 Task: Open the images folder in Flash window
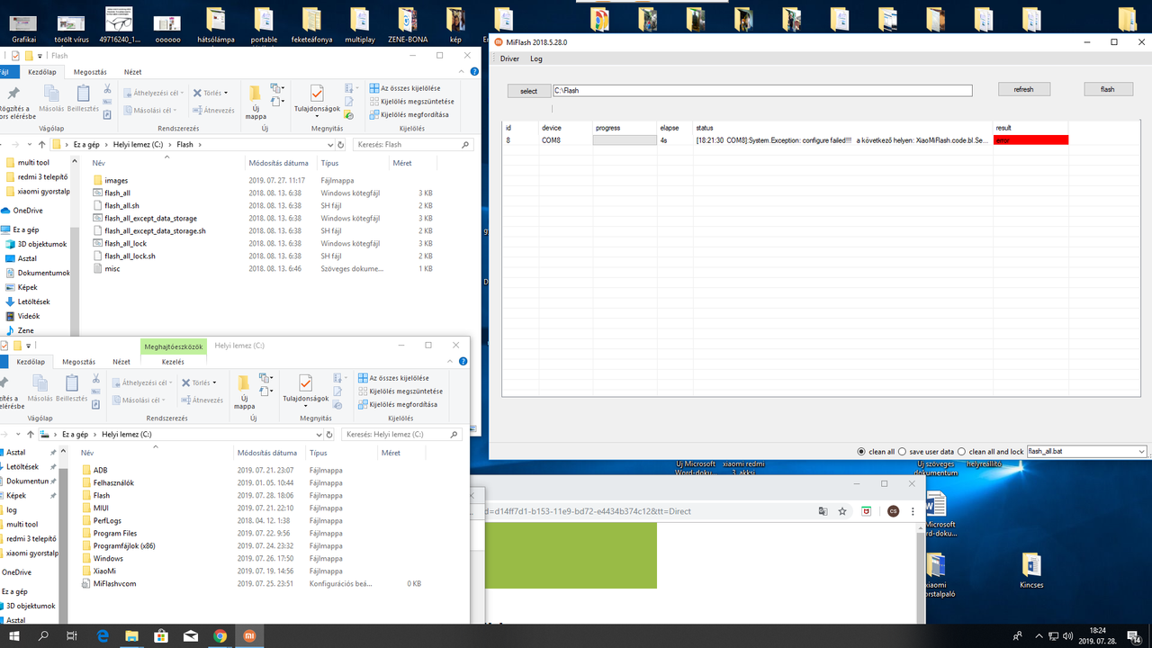click(116, 181)
